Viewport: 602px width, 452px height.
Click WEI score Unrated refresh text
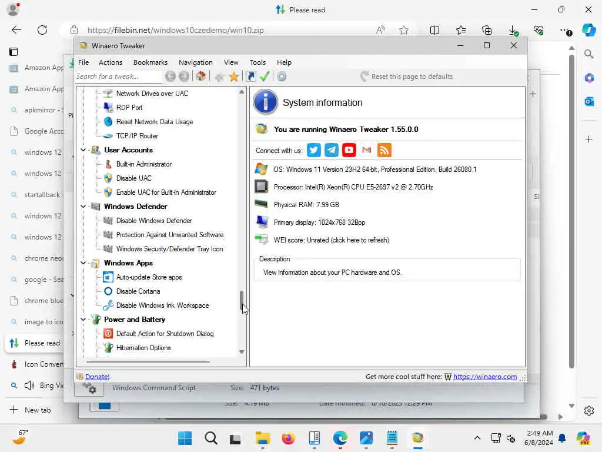pyautogui.click(x=332, y=240)
